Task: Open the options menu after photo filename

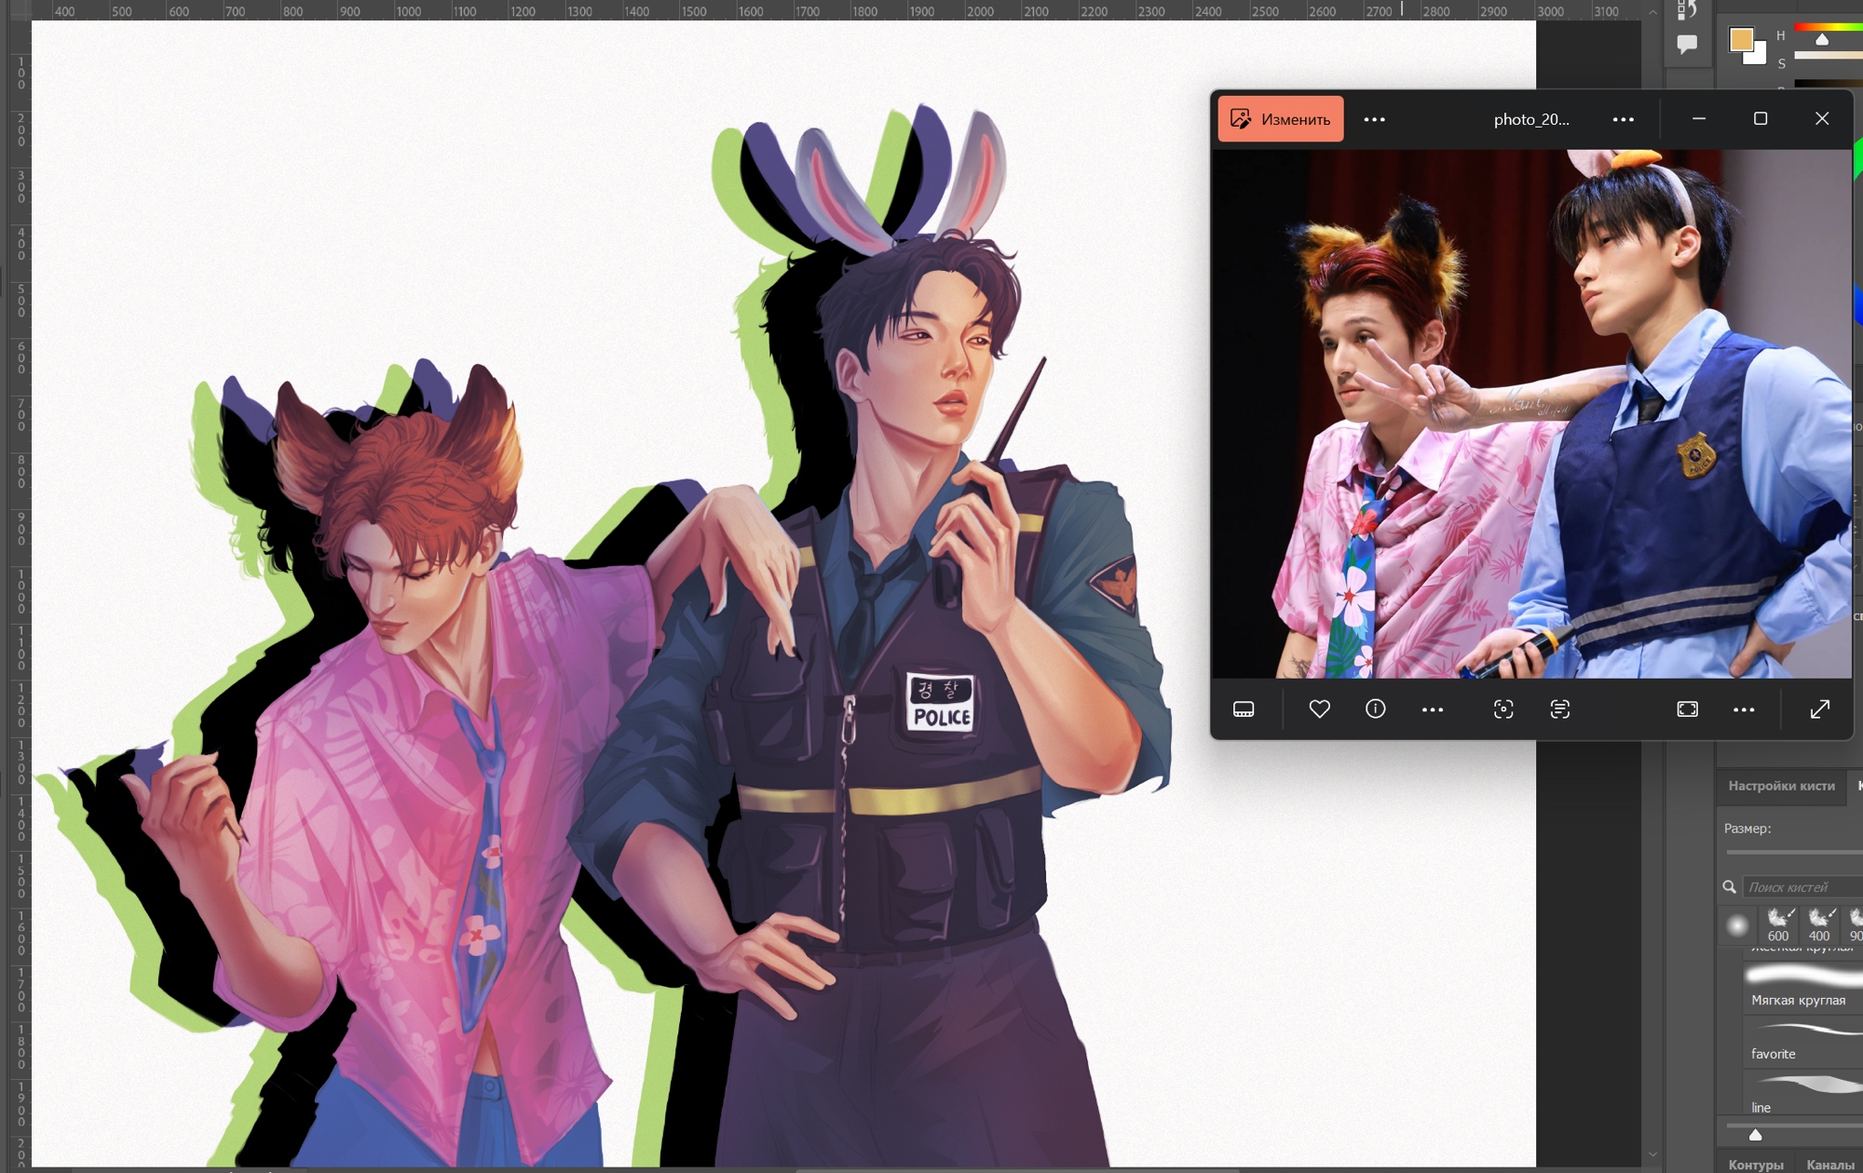Action: tap(1623, 119)
